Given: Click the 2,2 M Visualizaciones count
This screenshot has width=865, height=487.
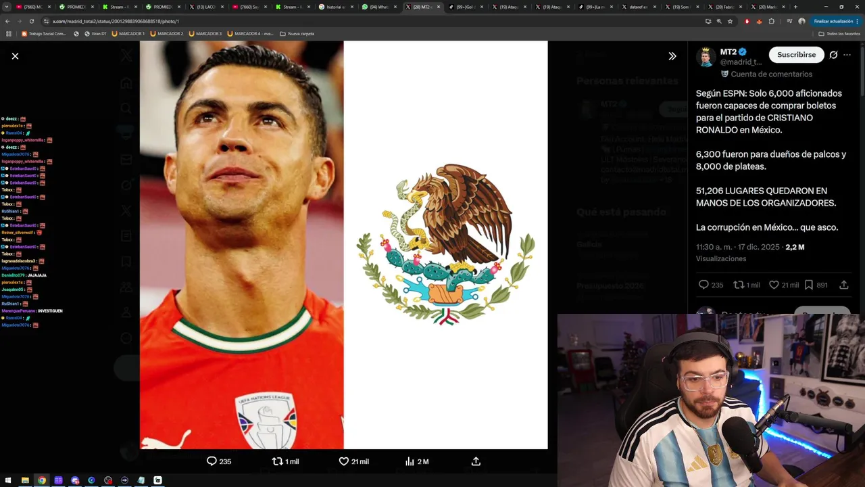Looking at the screenshot, I should 795,247.
